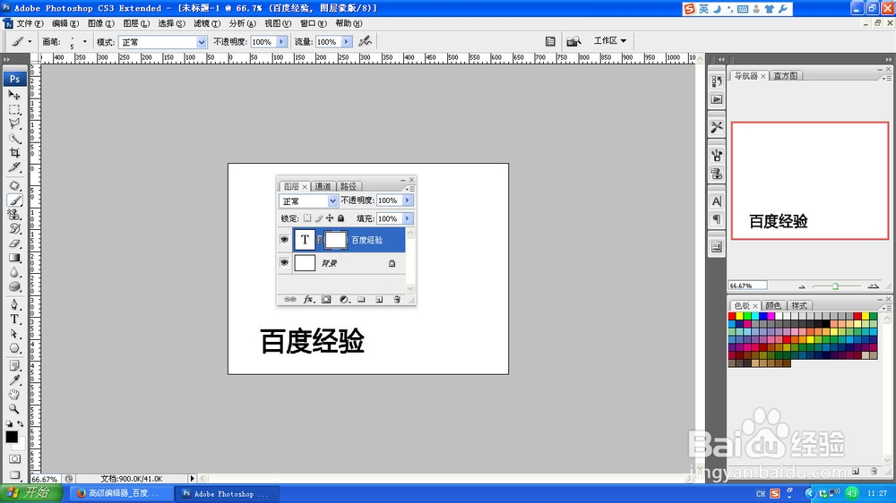Screen dimensions: 896x503
Task: Select the Brush tool in toolbox
Action: [x=14, y=200]
